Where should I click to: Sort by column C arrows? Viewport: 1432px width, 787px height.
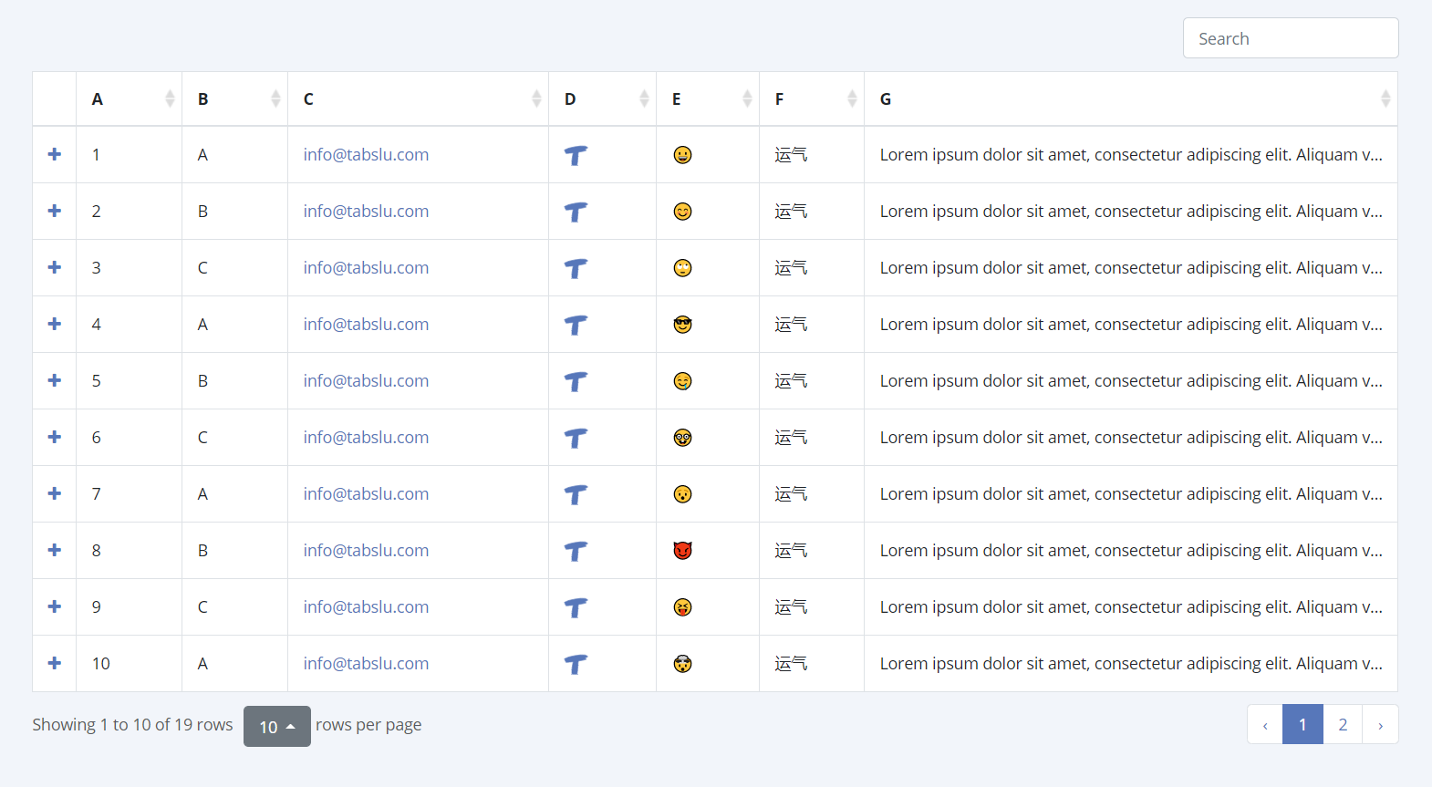click(x=536, y=98)
